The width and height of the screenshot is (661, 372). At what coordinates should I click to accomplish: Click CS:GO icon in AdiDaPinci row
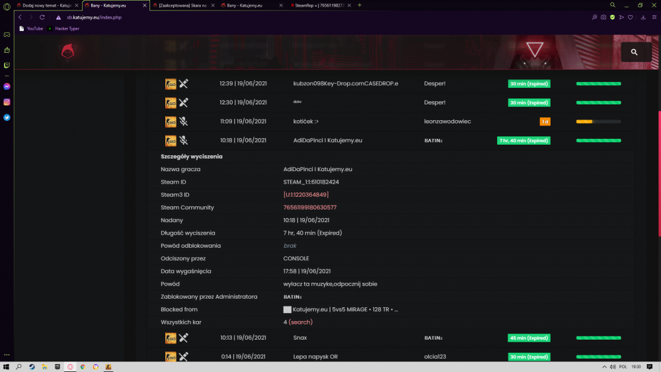(x=171, y=140)
